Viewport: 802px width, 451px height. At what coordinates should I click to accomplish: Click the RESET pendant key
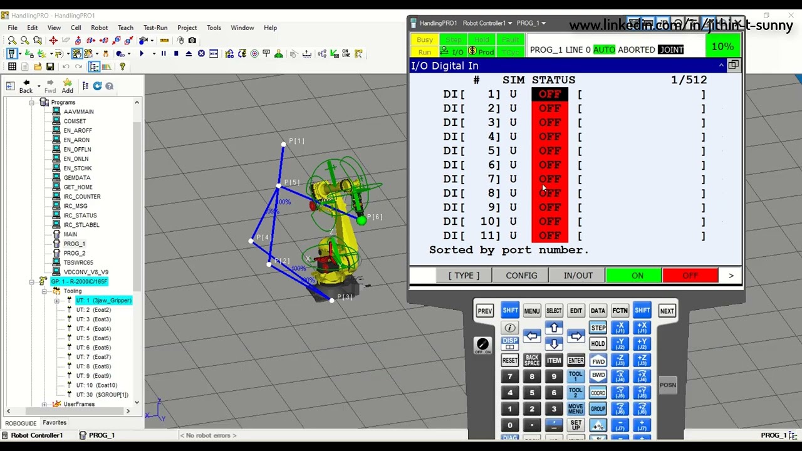coord(510,360)
